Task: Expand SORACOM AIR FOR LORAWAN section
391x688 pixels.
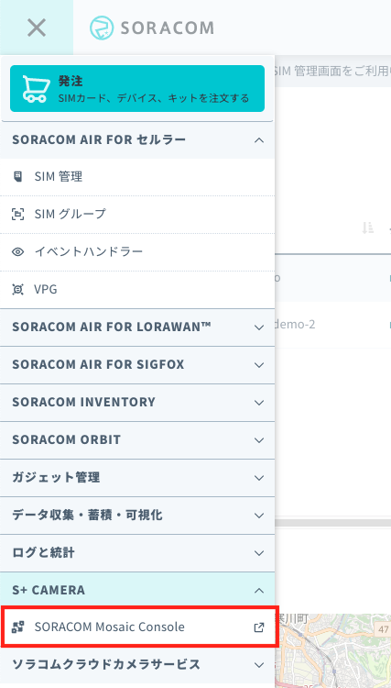Action: pos(137,327)
